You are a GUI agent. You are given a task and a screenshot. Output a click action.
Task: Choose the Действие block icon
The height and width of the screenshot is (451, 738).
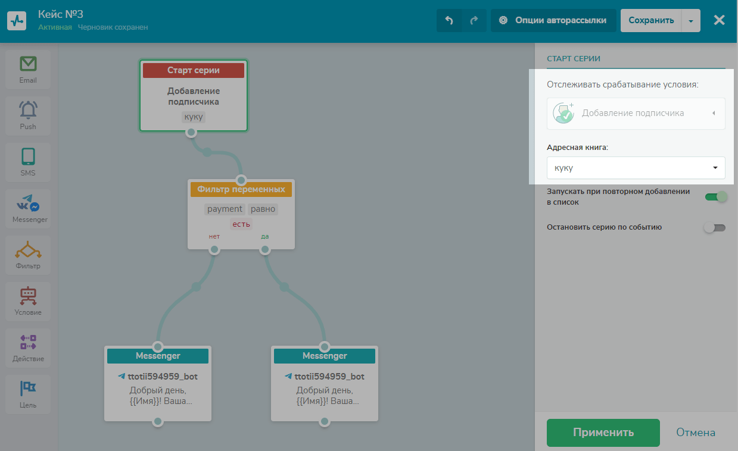(28, 343)
